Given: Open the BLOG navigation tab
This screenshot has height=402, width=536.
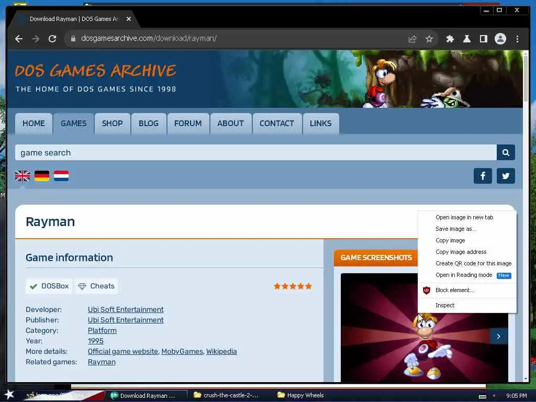Looking at the screenshot, I should [148, 124].
